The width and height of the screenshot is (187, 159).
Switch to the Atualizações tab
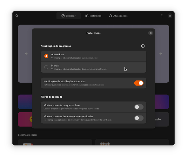(x=118, y=16)
